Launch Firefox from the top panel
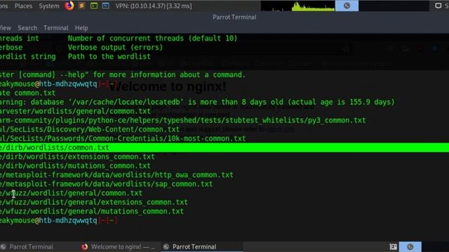 pos(69,6)
